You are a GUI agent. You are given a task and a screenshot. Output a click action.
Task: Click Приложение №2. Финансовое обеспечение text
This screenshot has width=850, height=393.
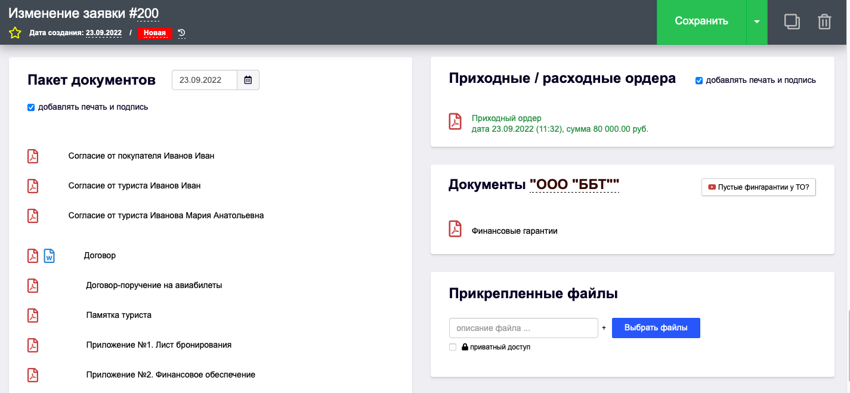(x=171, y=375)
